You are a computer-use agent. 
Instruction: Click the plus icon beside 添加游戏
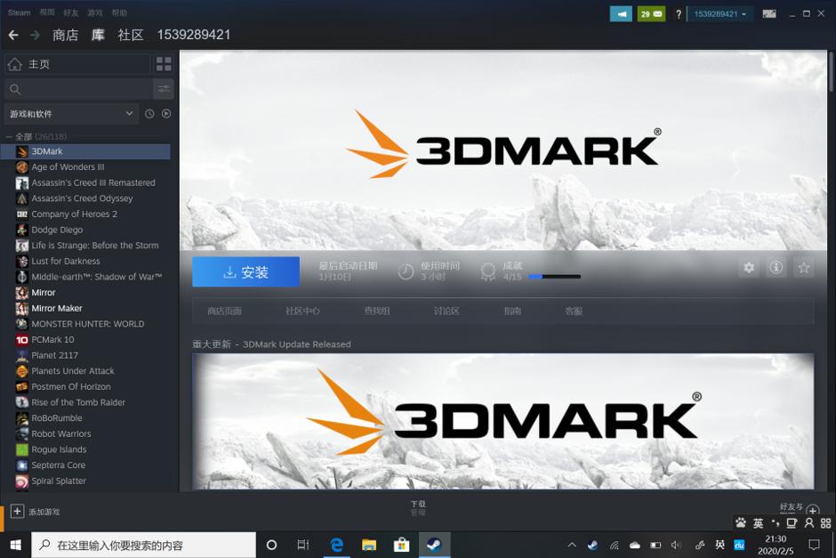coord(17,511)
